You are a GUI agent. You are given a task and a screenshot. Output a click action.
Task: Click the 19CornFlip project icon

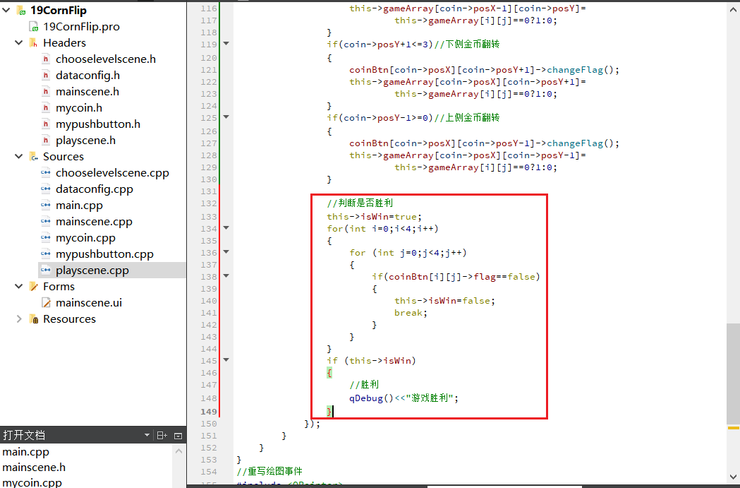click(x=20, y=11)
